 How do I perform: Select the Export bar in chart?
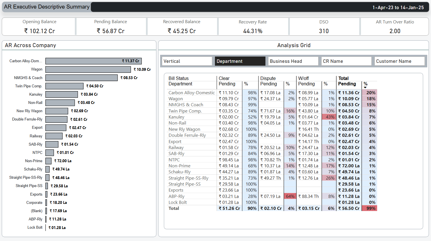click(x=56, y=128)
